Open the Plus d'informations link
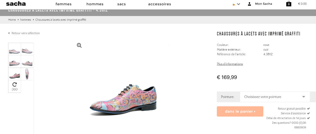This screenshot has height=134, width=316. pos(230,64)
